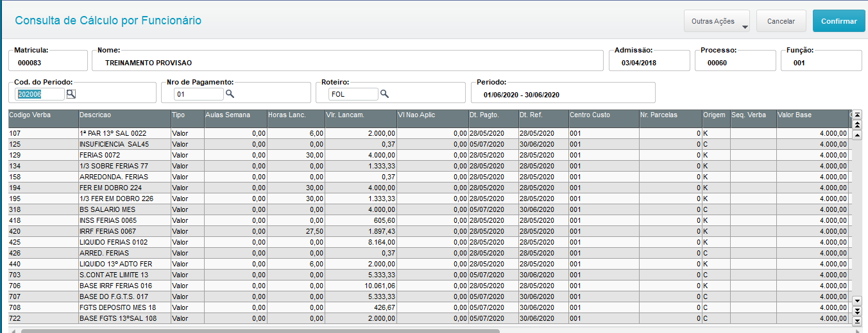Click Valor Base column header

point(812,115)
